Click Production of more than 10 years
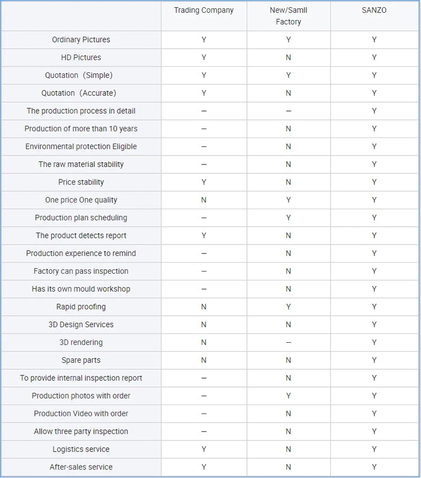421x478 pixels. (x=81, y=128)
